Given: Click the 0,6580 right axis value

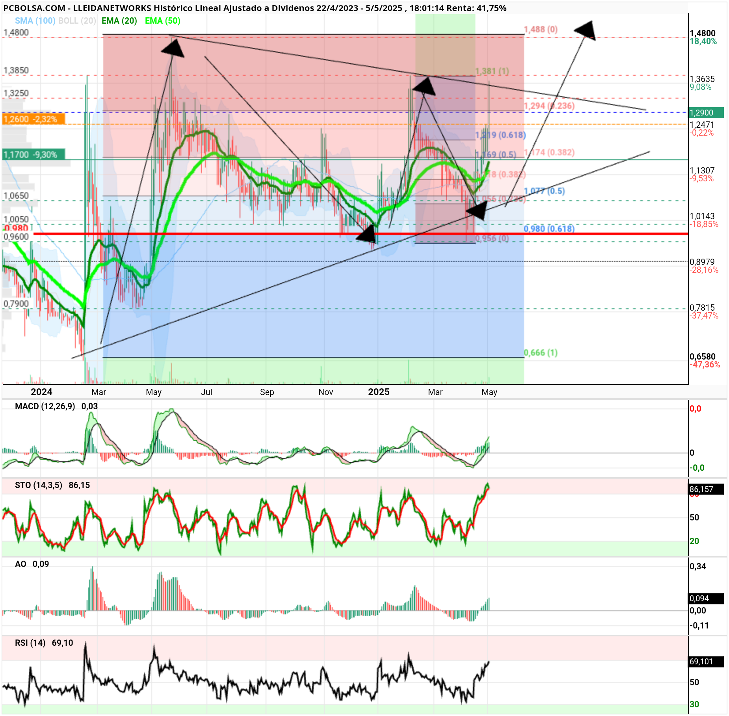Looking at the screenshot, I should pos(703,356).
